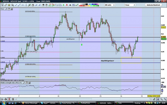Image resolution: width=167 pixels, height=105 pixels.
Task: Choose the long trend line tool
Action: click(x=20, y=5)
